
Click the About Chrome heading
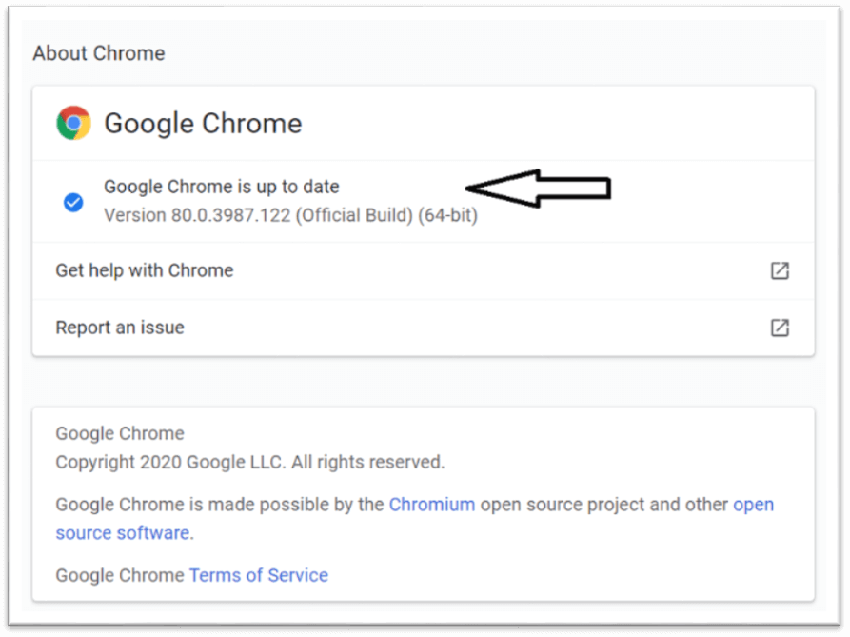pyautogui.click(x=99, y=53)
